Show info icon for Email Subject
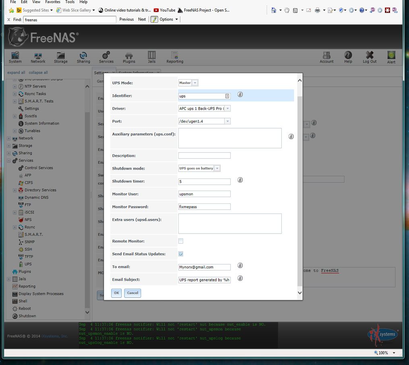This screenshot has width=409, height=365. pos(240,278)
